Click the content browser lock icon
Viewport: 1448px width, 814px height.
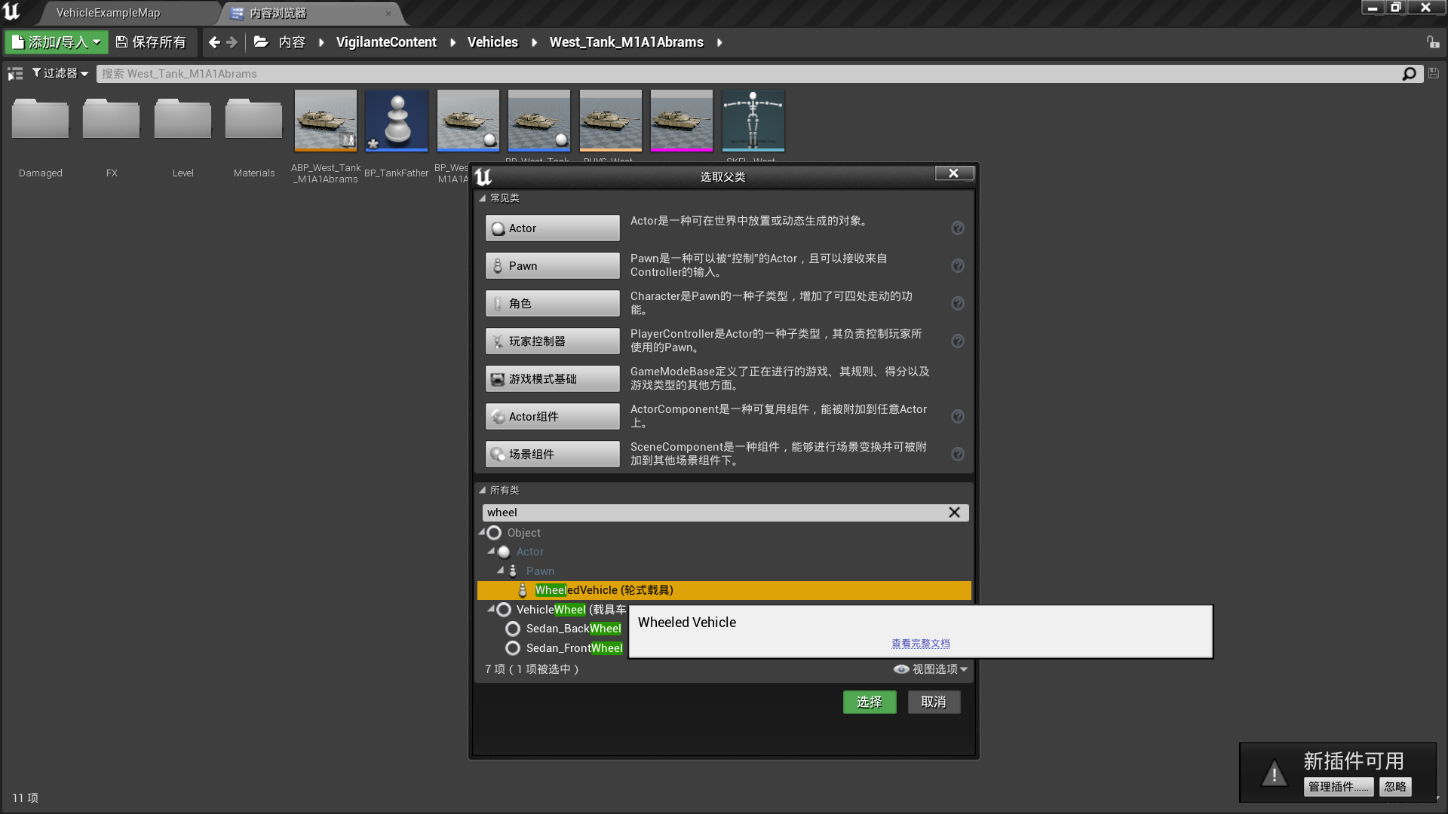pos(1433,42)
